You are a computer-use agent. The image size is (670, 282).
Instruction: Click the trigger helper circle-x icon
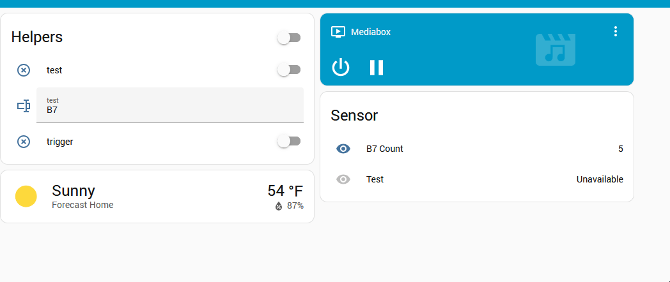pos(24,142)
